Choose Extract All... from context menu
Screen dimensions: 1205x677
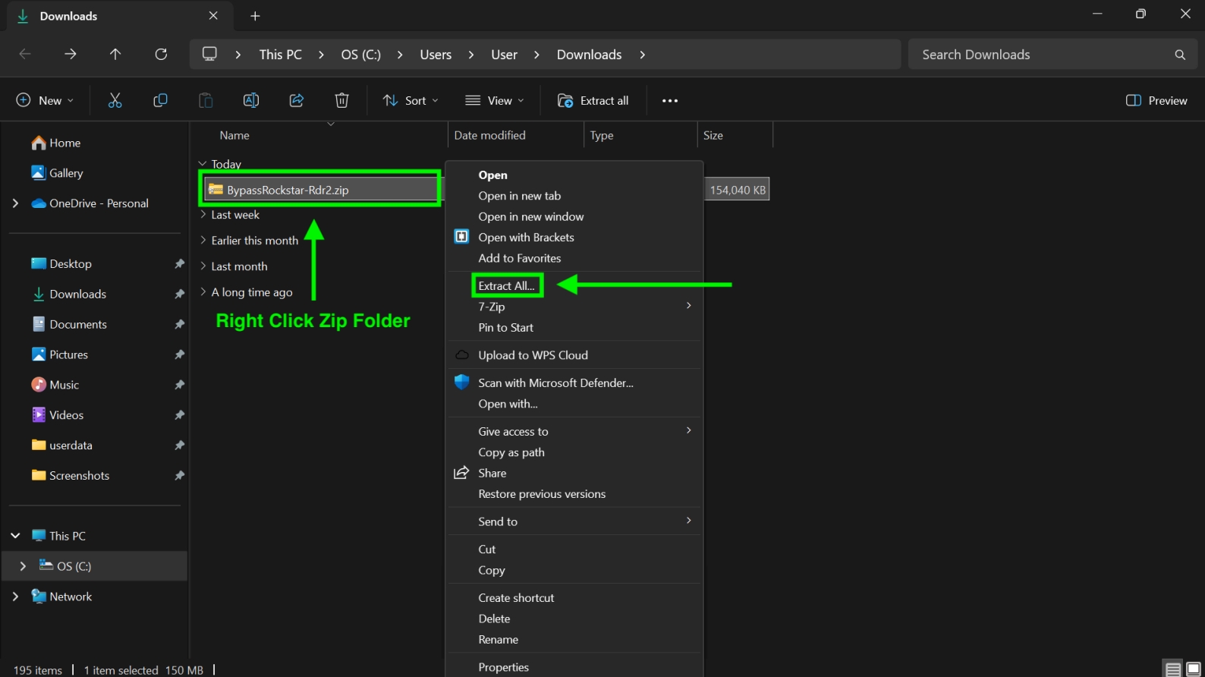point(507,286)
